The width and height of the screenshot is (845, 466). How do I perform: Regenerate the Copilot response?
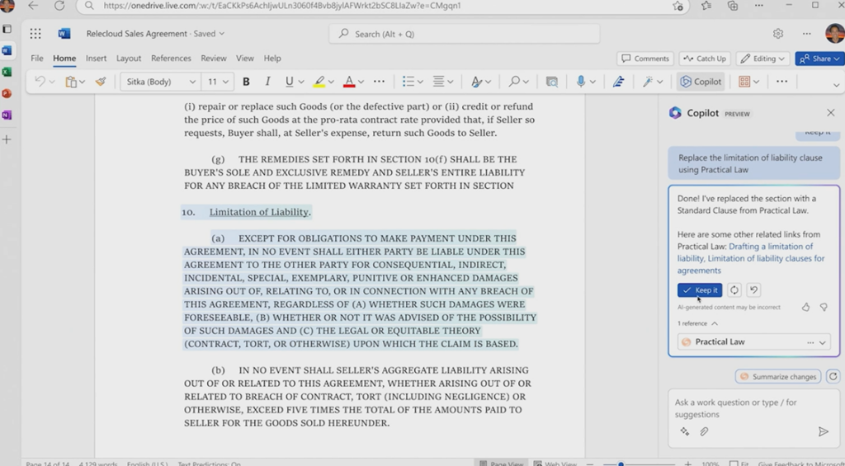point(734,290)
